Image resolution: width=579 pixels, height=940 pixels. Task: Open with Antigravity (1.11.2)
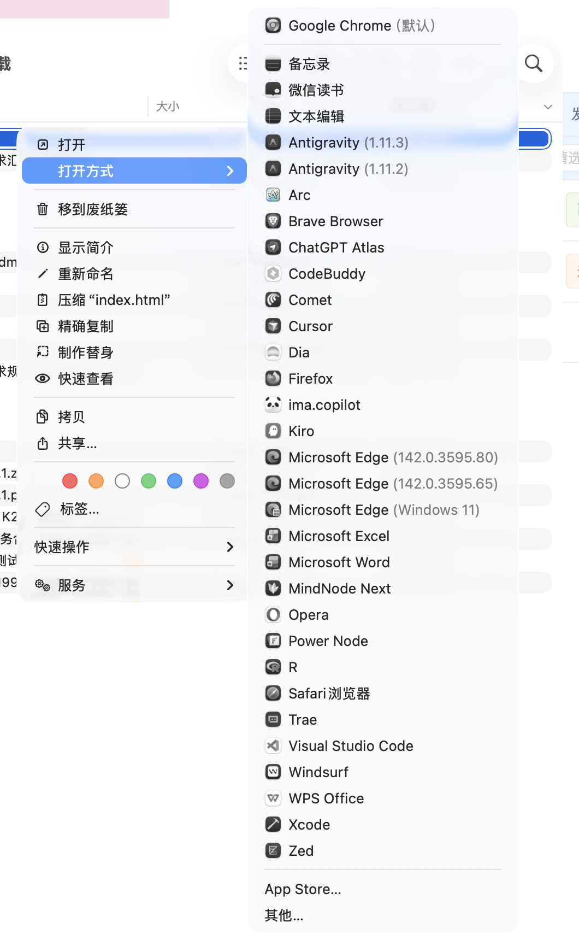383,168
